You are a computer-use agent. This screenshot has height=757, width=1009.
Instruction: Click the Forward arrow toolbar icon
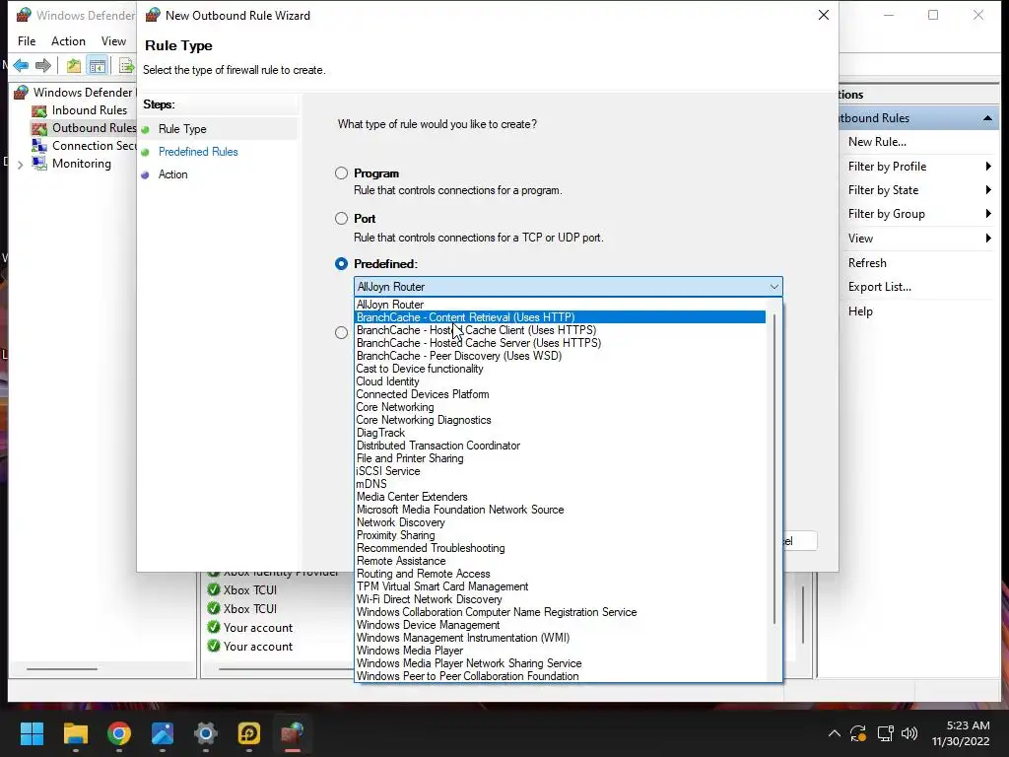pyautogui.click(x=43, y=65)
